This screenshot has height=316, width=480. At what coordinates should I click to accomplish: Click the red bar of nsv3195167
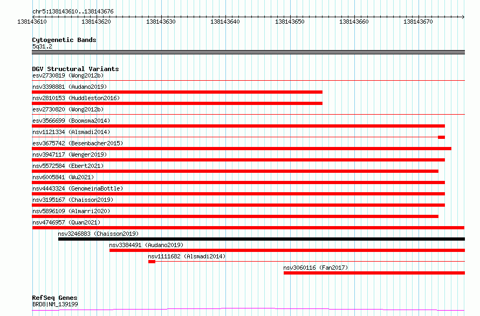pos(238,205)
